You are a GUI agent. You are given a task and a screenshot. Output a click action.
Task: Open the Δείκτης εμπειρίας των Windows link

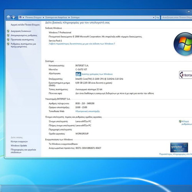tap(97, 74)
